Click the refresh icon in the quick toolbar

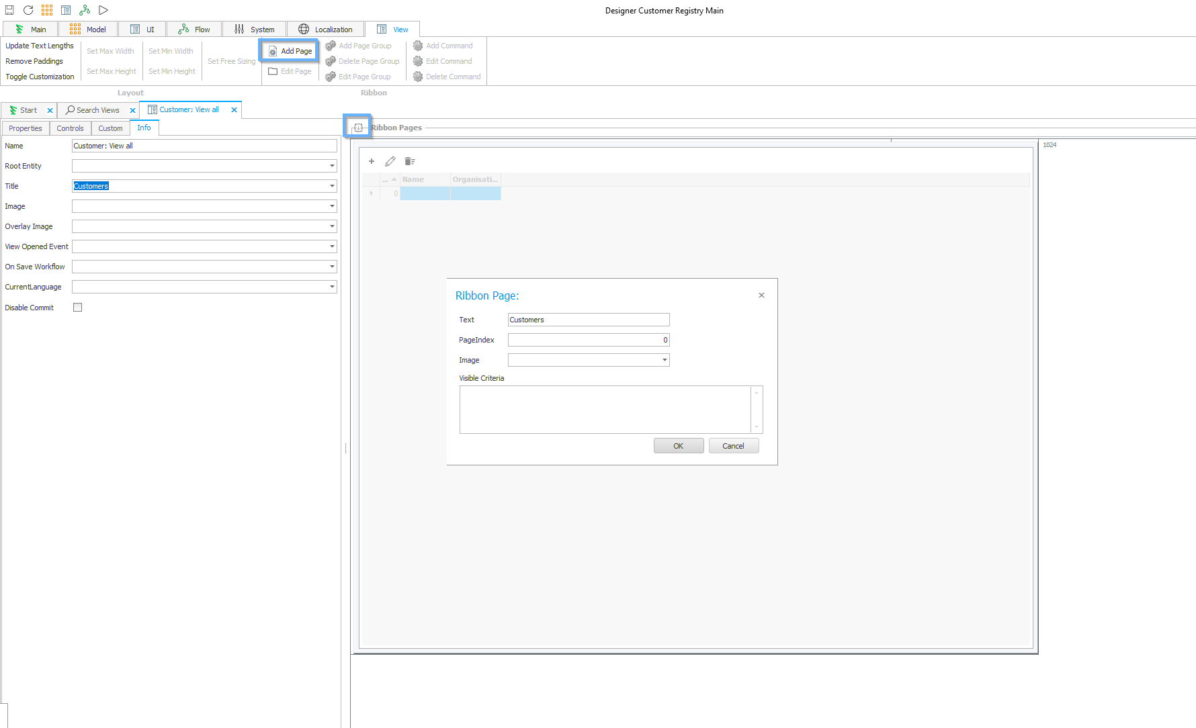[28, 10]
